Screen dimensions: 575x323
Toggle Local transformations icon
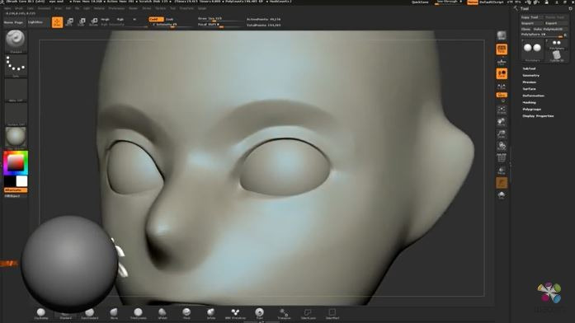click(502, 73)
